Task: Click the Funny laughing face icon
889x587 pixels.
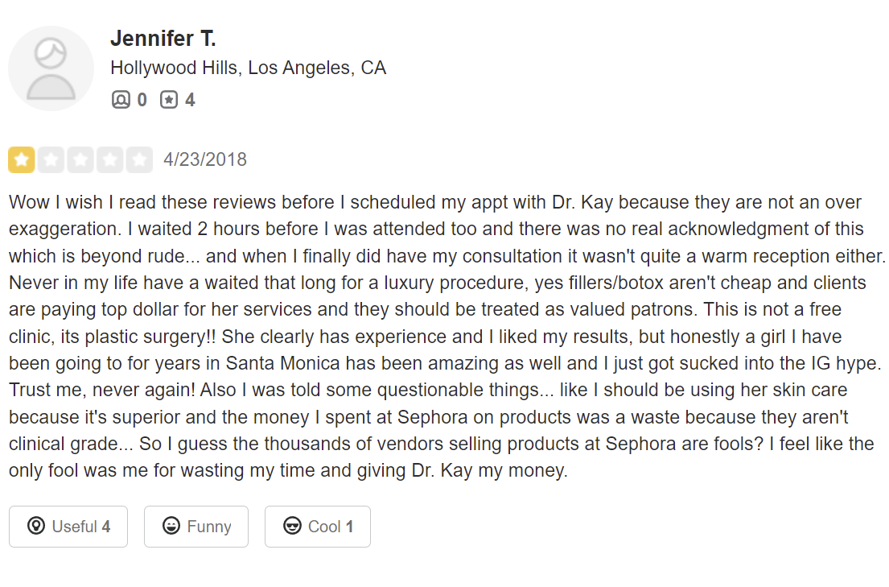Action: (171, 527)
